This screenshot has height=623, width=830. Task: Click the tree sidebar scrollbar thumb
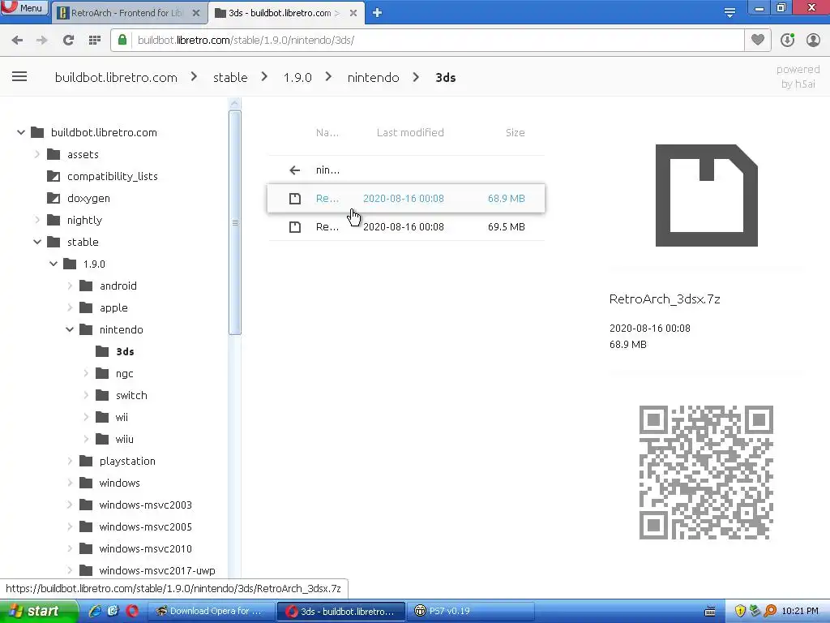point(235,222)
